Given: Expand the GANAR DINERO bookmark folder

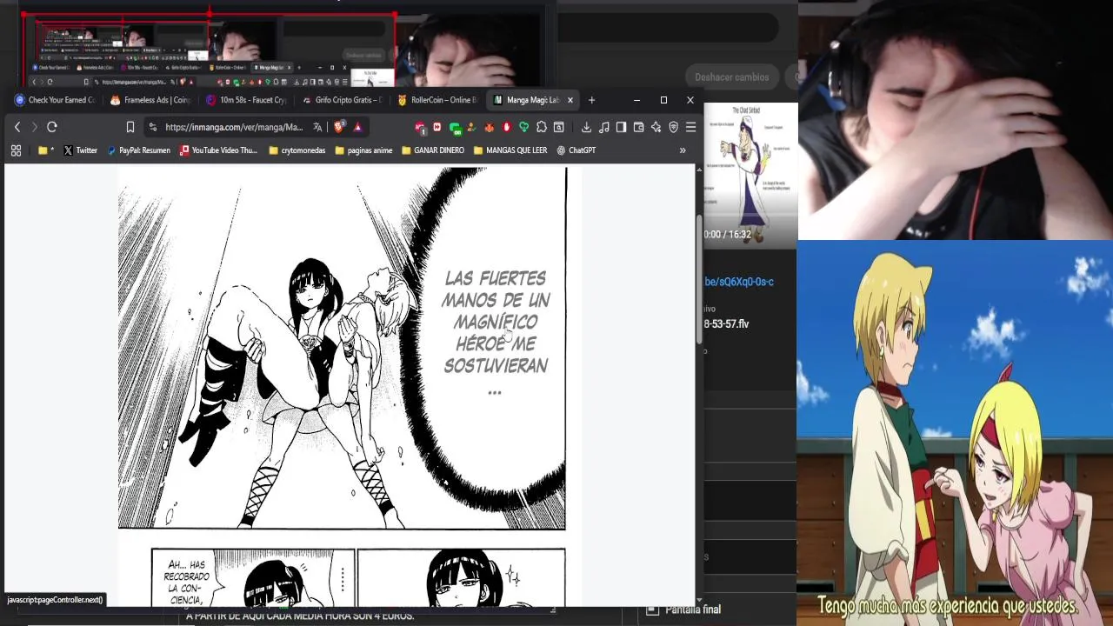Looking at the screenshot, I should tap(433, 150).
